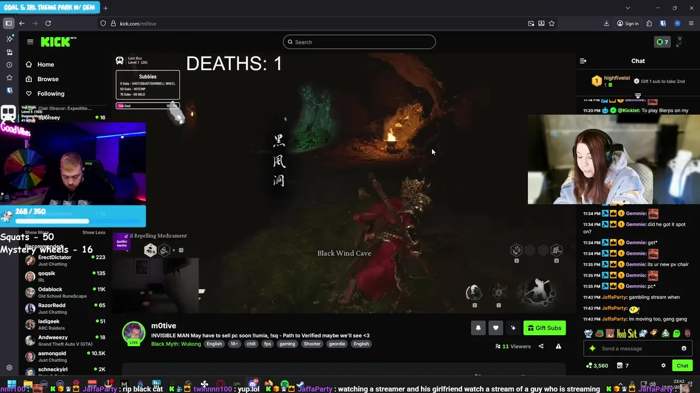
Task: Toggle stream notifications bell
Action: click(x=478, y=327)
